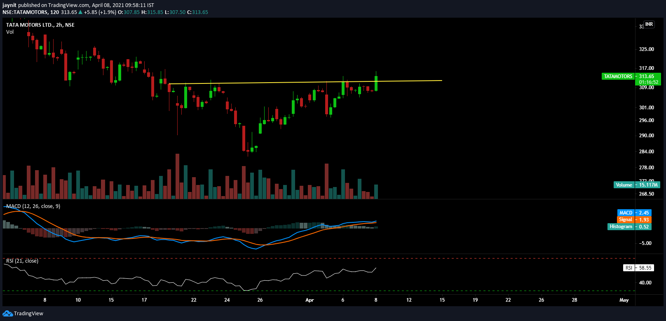The height and width of the screenshot is (321, 666).
Task: Click the 290.00 price axis label
Action: click(x=646, y=136)
